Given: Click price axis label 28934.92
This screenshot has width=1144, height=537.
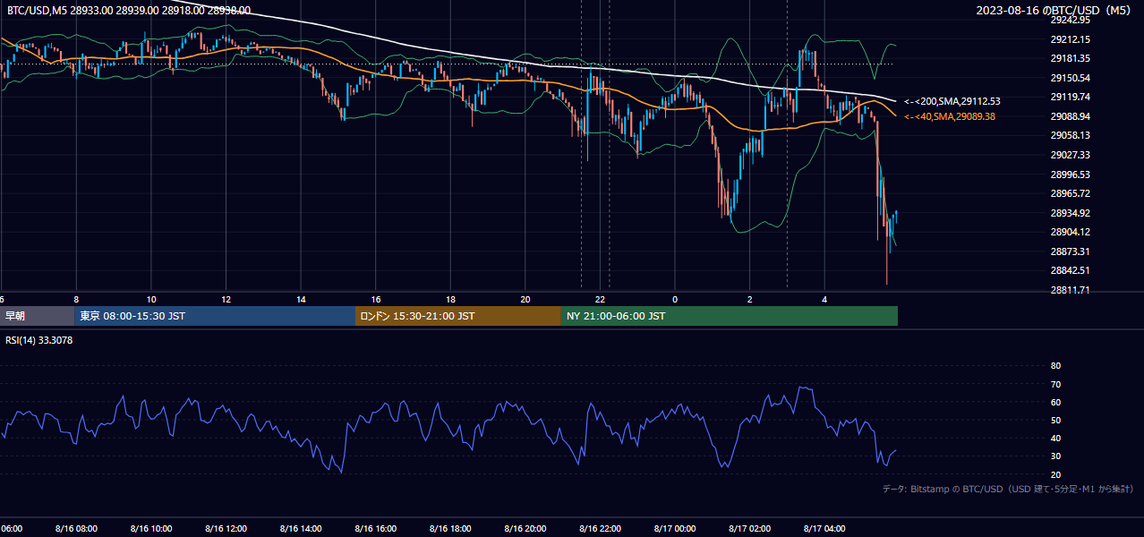Looking at the screenshot, I should pyautogui.click(x=1070, y=213).
